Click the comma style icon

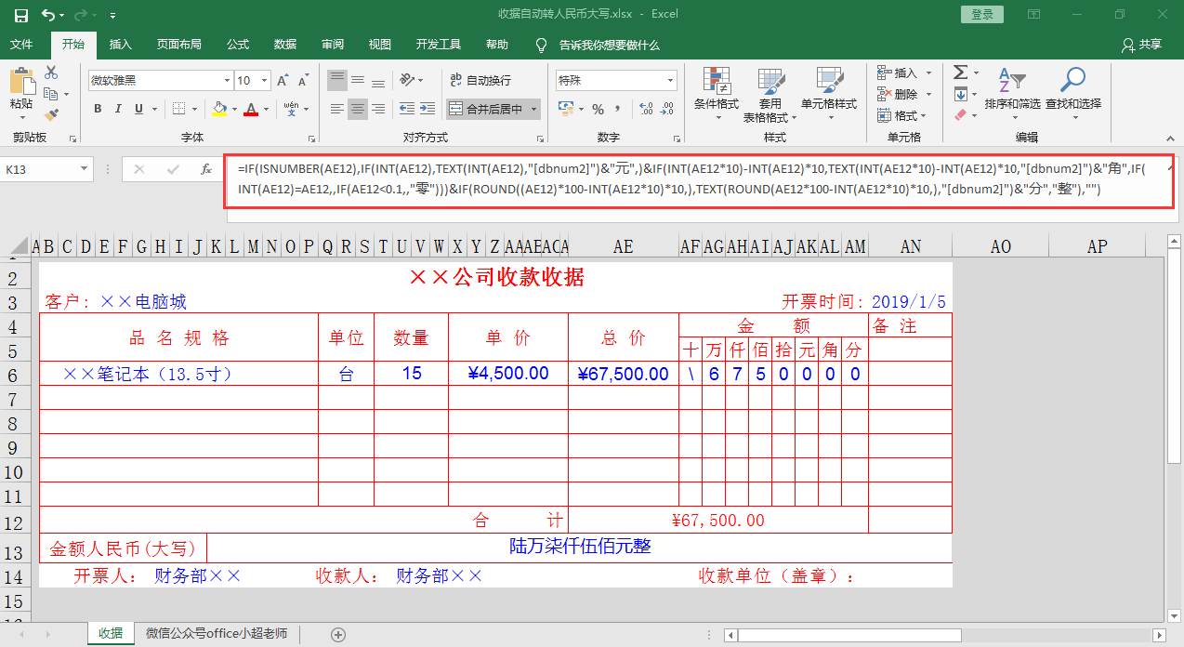tap(617, 109)
